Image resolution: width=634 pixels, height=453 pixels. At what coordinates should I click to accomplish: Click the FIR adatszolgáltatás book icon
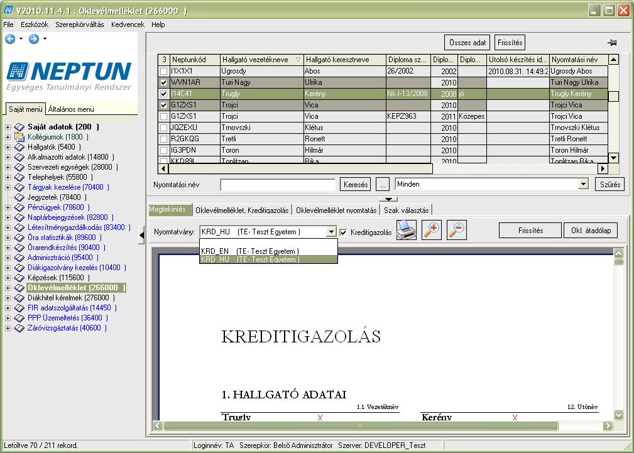point(19,308)
